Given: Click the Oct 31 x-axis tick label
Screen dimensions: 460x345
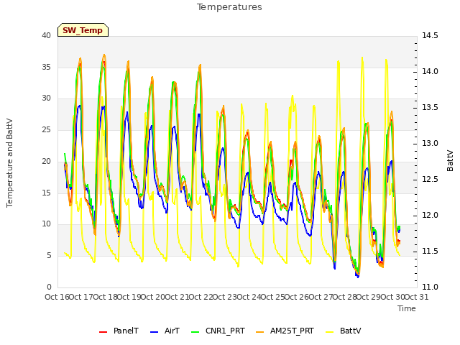Looking at the screenshot, I should (x=416, y=297).
